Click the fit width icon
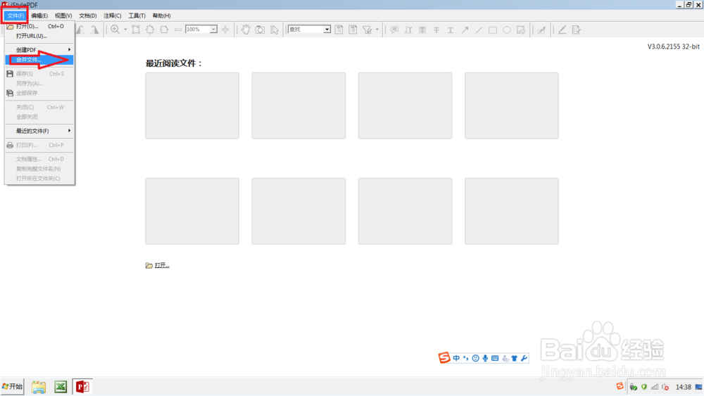Screen dimensions: 704x396 pos(164,30)
